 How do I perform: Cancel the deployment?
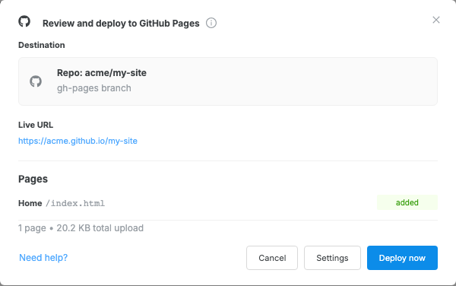pyautogui.click(x=272, y=258)
